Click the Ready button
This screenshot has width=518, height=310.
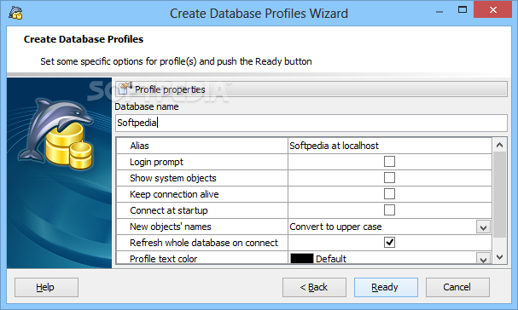pos(386,287)
